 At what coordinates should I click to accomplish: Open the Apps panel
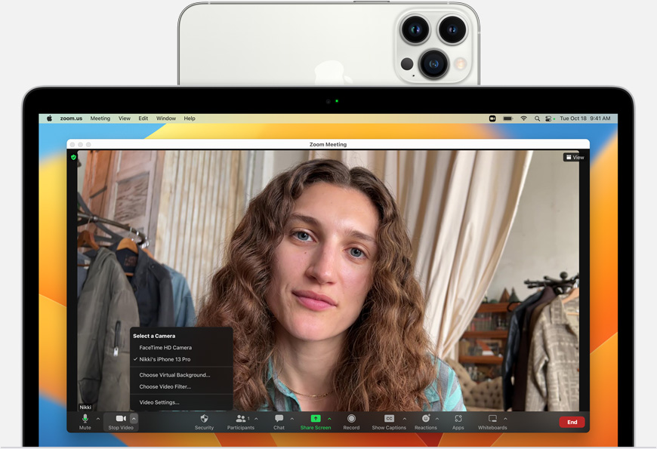(x=458, y=419)
